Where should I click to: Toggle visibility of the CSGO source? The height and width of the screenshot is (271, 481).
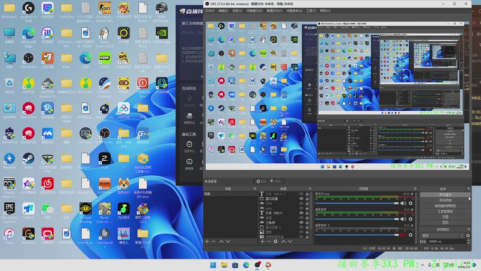pos(301,204)
